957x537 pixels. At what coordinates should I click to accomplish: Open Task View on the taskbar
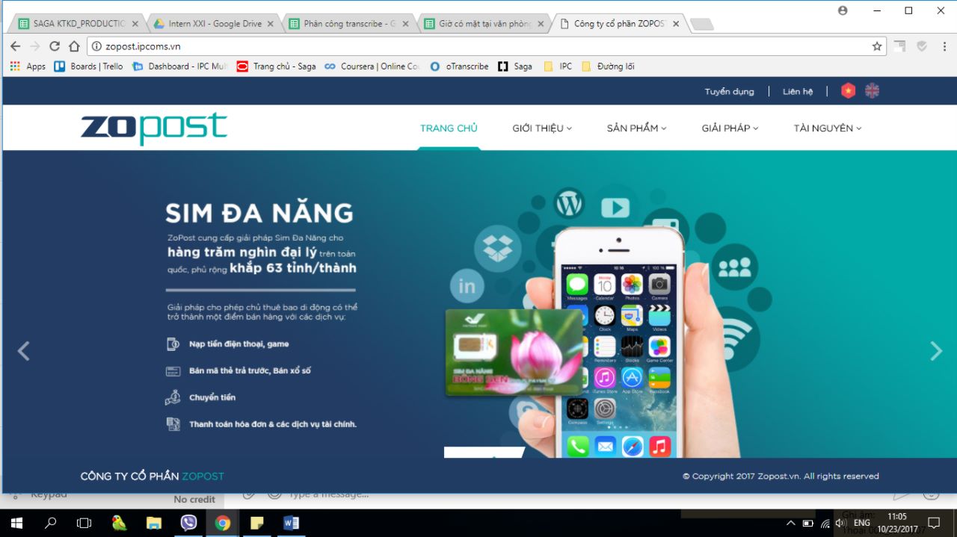(84, 523)
